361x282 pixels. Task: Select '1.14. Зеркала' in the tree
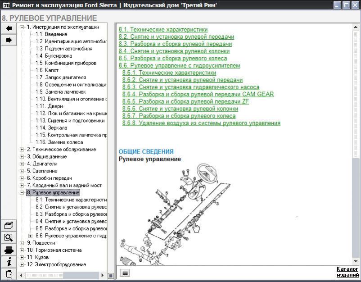[51, 128]
